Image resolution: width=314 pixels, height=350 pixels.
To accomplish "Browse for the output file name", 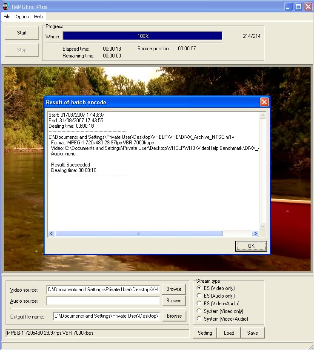I will coord(174,316).
